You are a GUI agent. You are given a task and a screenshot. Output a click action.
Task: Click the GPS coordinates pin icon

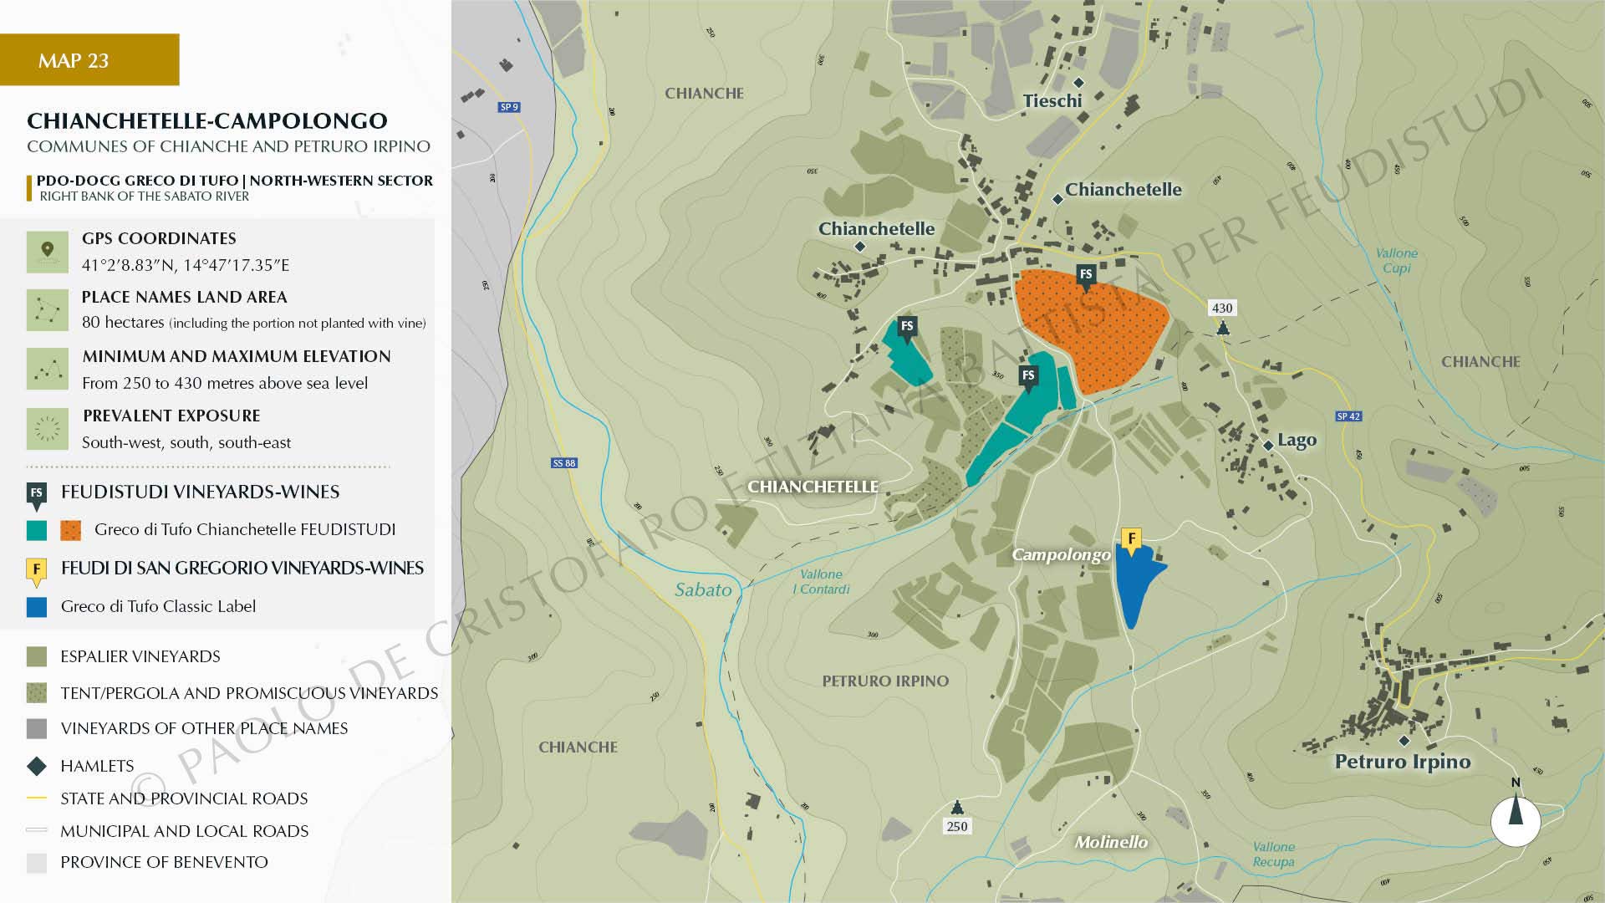47,252
